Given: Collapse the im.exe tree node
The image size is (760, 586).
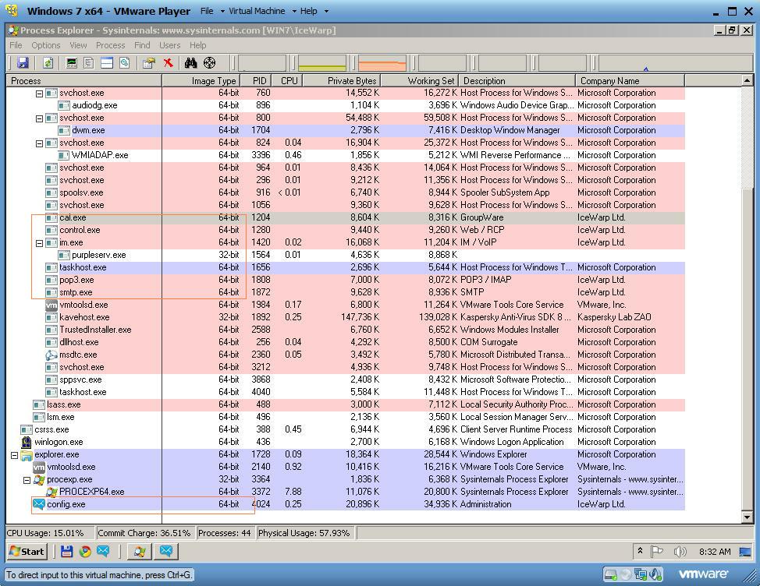Looking at the screenshot, I should (x=39, y=243).
